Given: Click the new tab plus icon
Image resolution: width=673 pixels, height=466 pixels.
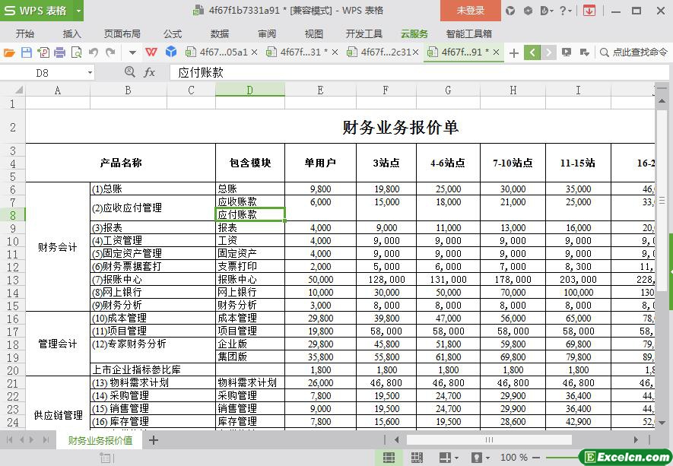Looking at the screenshot, I should (x=514, y=52).
